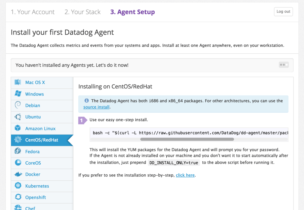Click the bash one-step install command text
The image size is (304, 210).
coord(190,133)
